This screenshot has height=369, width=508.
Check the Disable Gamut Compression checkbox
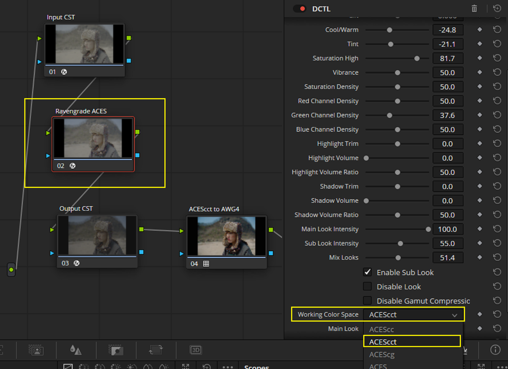pyautogui.click(x=367, y=301)
